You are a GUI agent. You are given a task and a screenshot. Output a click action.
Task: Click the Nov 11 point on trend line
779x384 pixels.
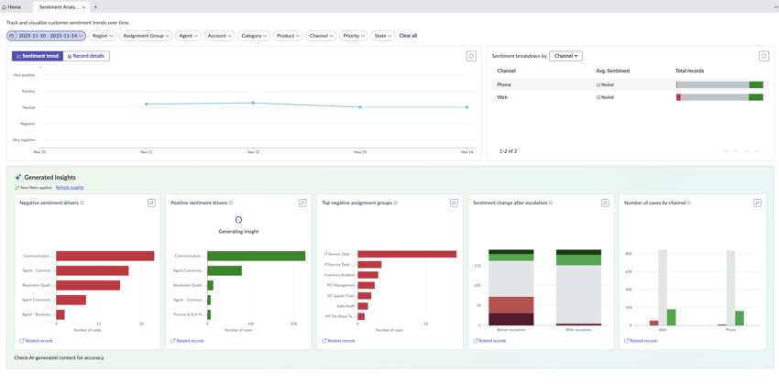pos(147,104)
